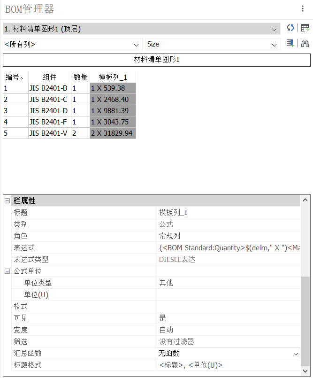This screenshot has width=313, height=378.
Task: Click the 单位(U) property row
Action: [x=156, y=294]
